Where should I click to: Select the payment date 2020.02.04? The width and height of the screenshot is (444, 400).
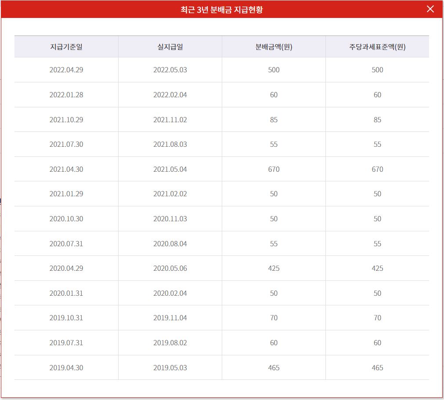[170, 293]
